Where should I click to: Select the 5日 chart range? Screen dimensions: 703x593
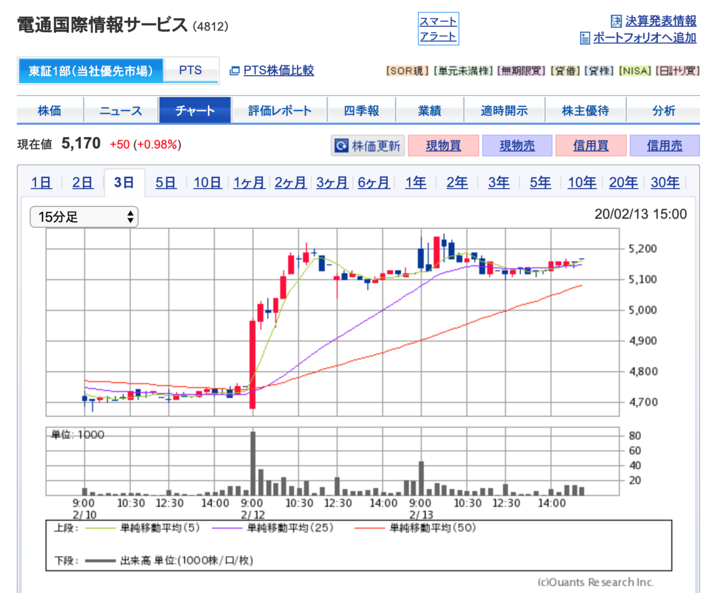166,183
